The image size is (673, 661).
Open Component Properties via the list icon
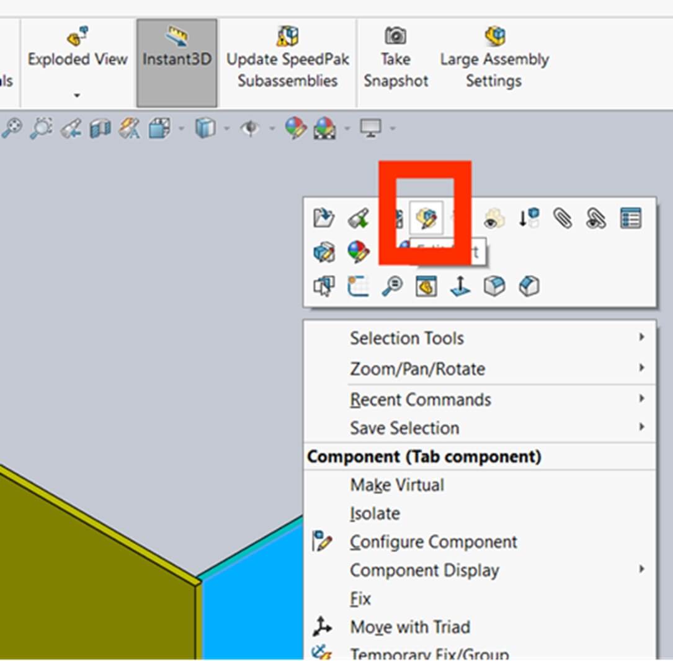pyautogui.click(x=631, y=217)
